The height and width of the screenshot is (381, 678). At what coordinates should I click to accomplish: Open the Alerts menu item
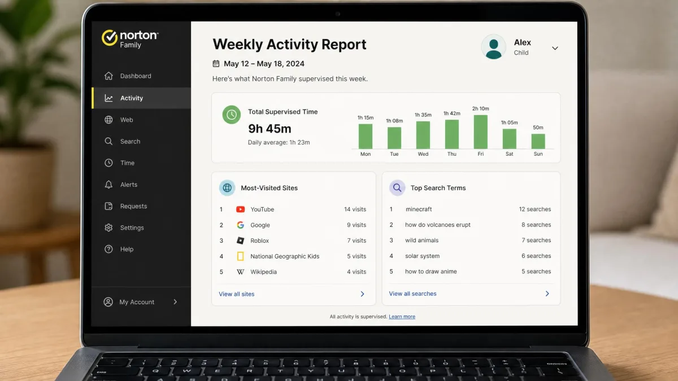141,185
